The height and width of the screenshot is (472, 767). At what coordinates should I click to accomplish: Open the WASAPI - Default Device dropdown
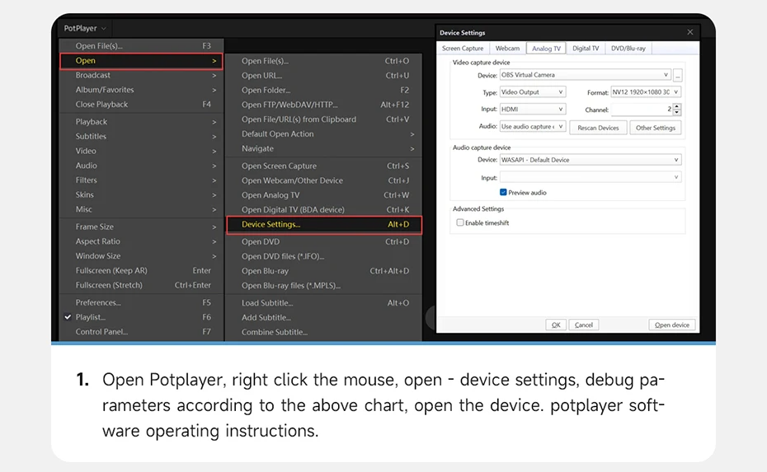(x=591, y=160)
